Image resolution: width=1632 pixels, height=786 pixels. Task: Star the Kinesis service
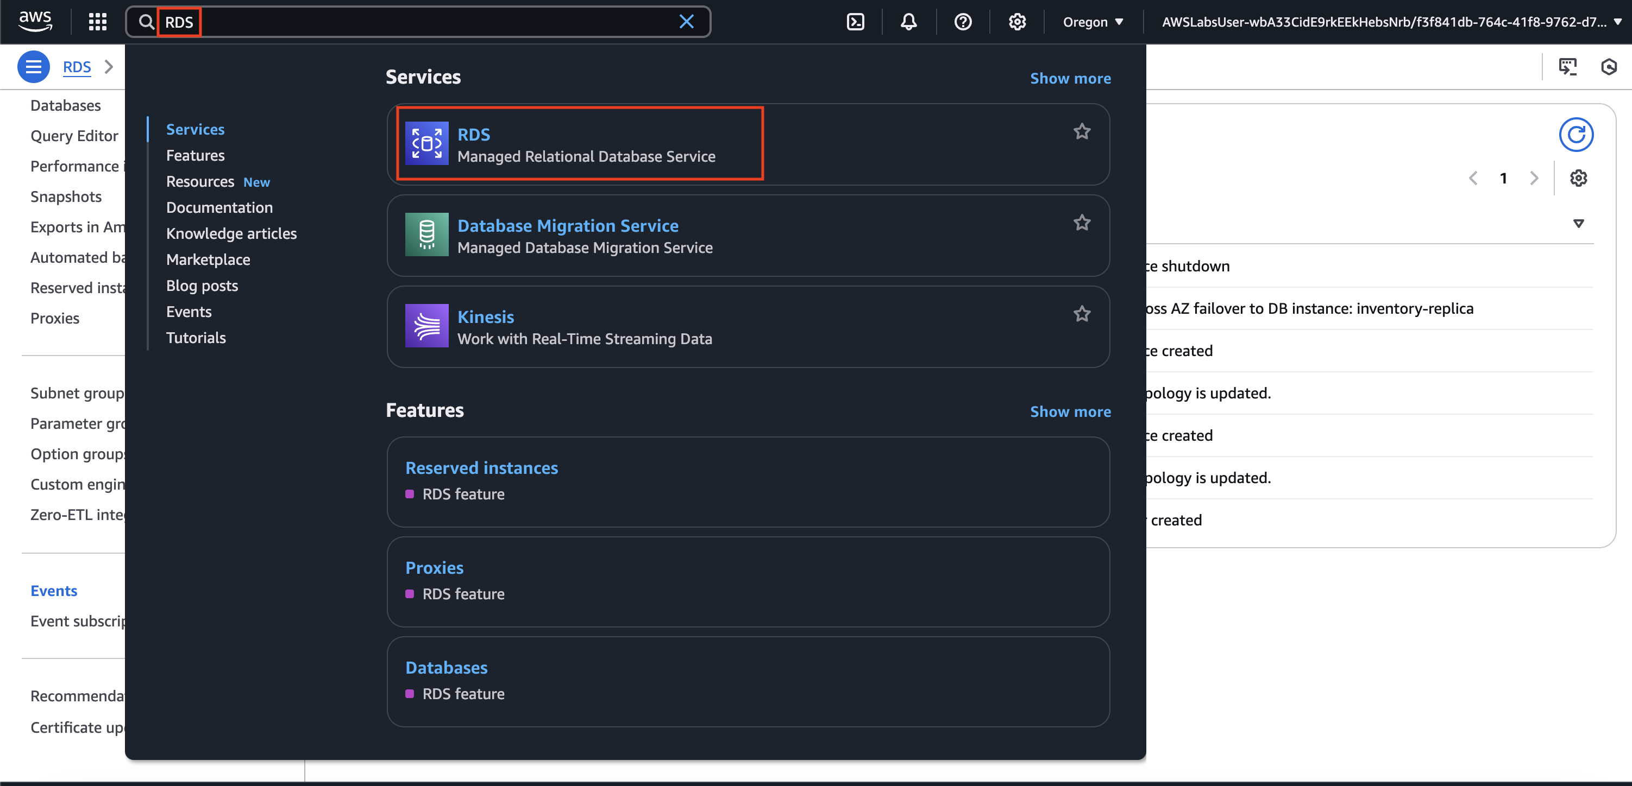click(x=1082, y=314)
